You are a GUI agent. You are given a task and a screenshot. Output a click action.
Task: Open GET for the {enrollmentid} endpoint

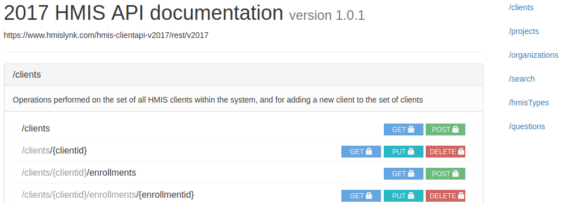pos(361,196)
